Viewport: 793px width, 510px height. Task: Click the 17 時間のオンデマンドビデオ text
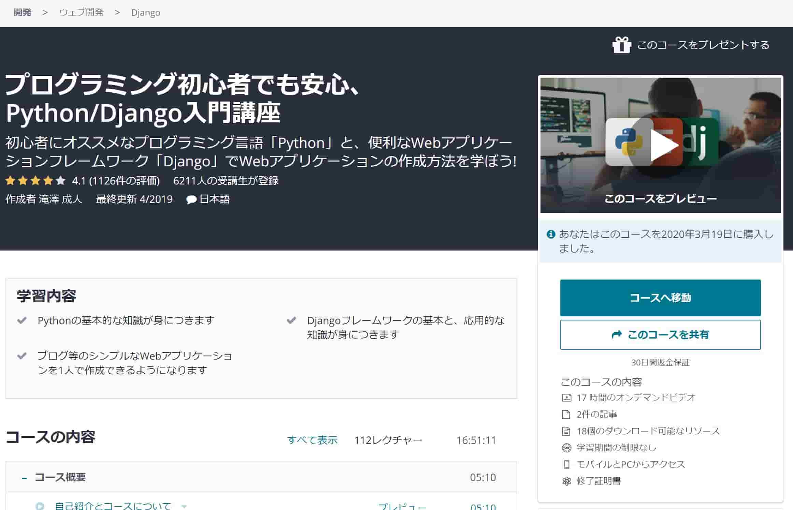(636, 397)
